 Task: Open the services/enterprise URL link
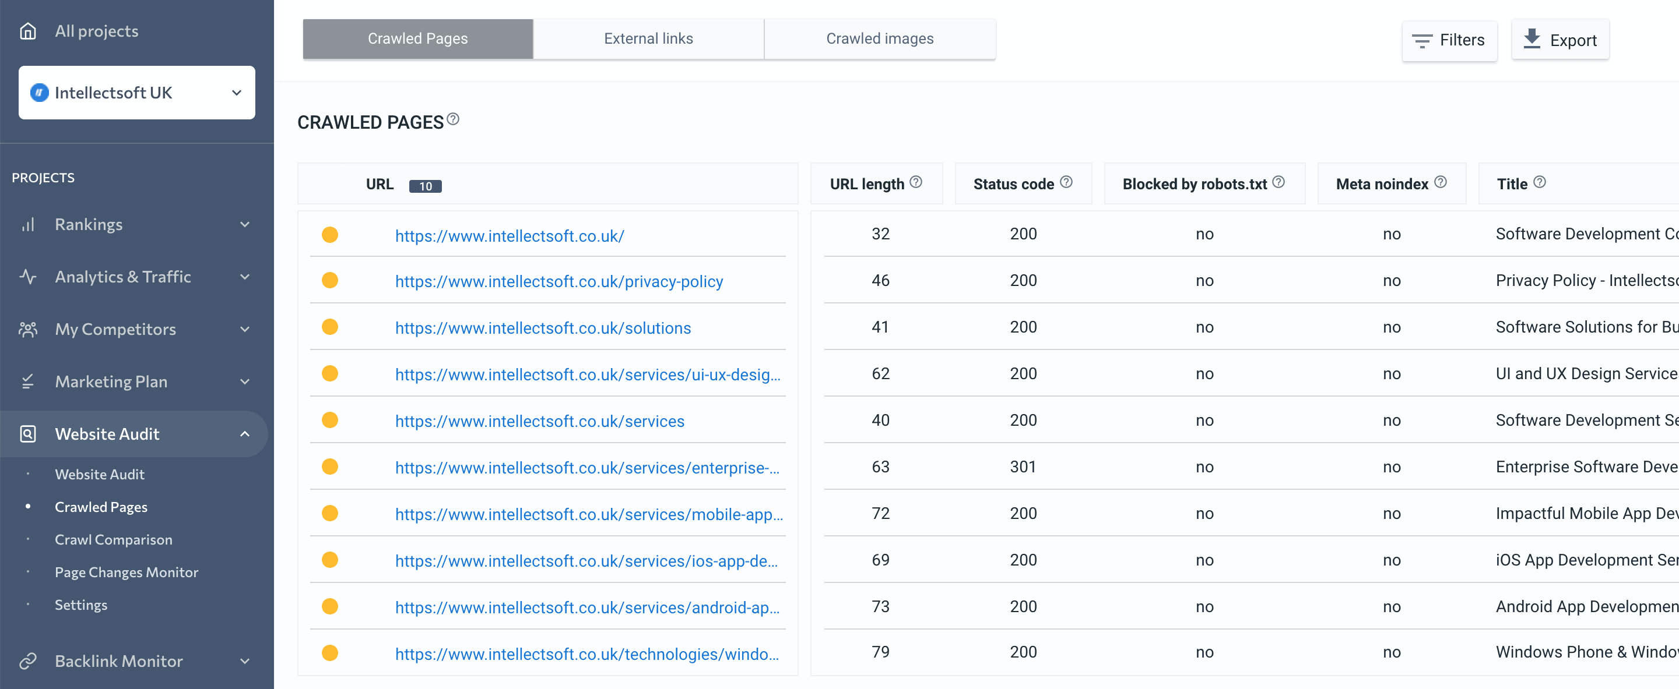click(x=586, y=468)
